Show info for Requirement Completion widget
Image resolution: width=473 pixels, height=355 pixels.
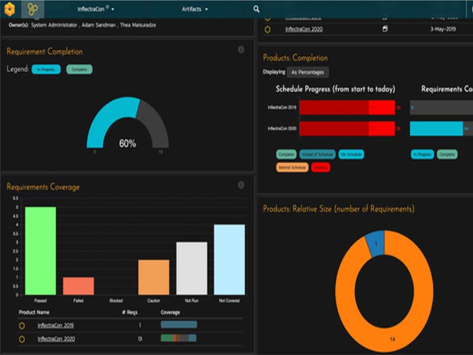pyautogui.click(x=241, y=50)
